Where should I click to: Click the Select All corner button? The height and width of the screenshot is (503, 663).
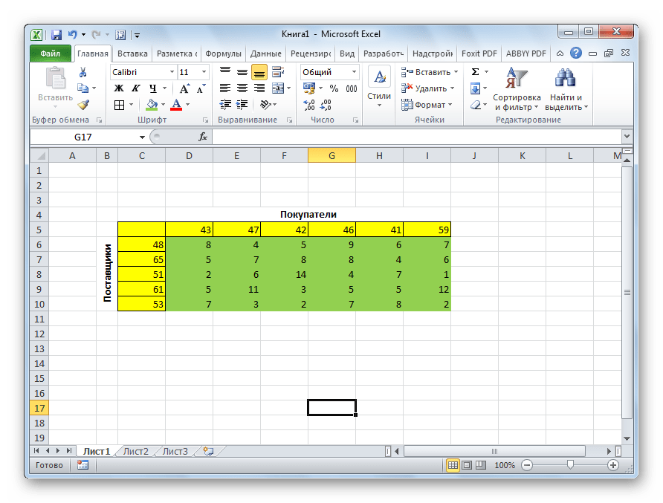tap(39, 155)
